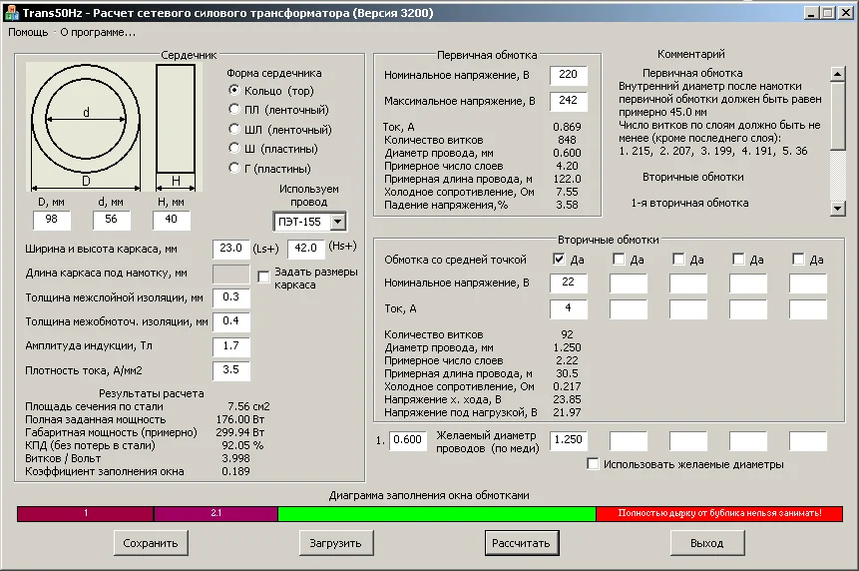Click the Амплитуда индукции input field

[x=231, y=346]
